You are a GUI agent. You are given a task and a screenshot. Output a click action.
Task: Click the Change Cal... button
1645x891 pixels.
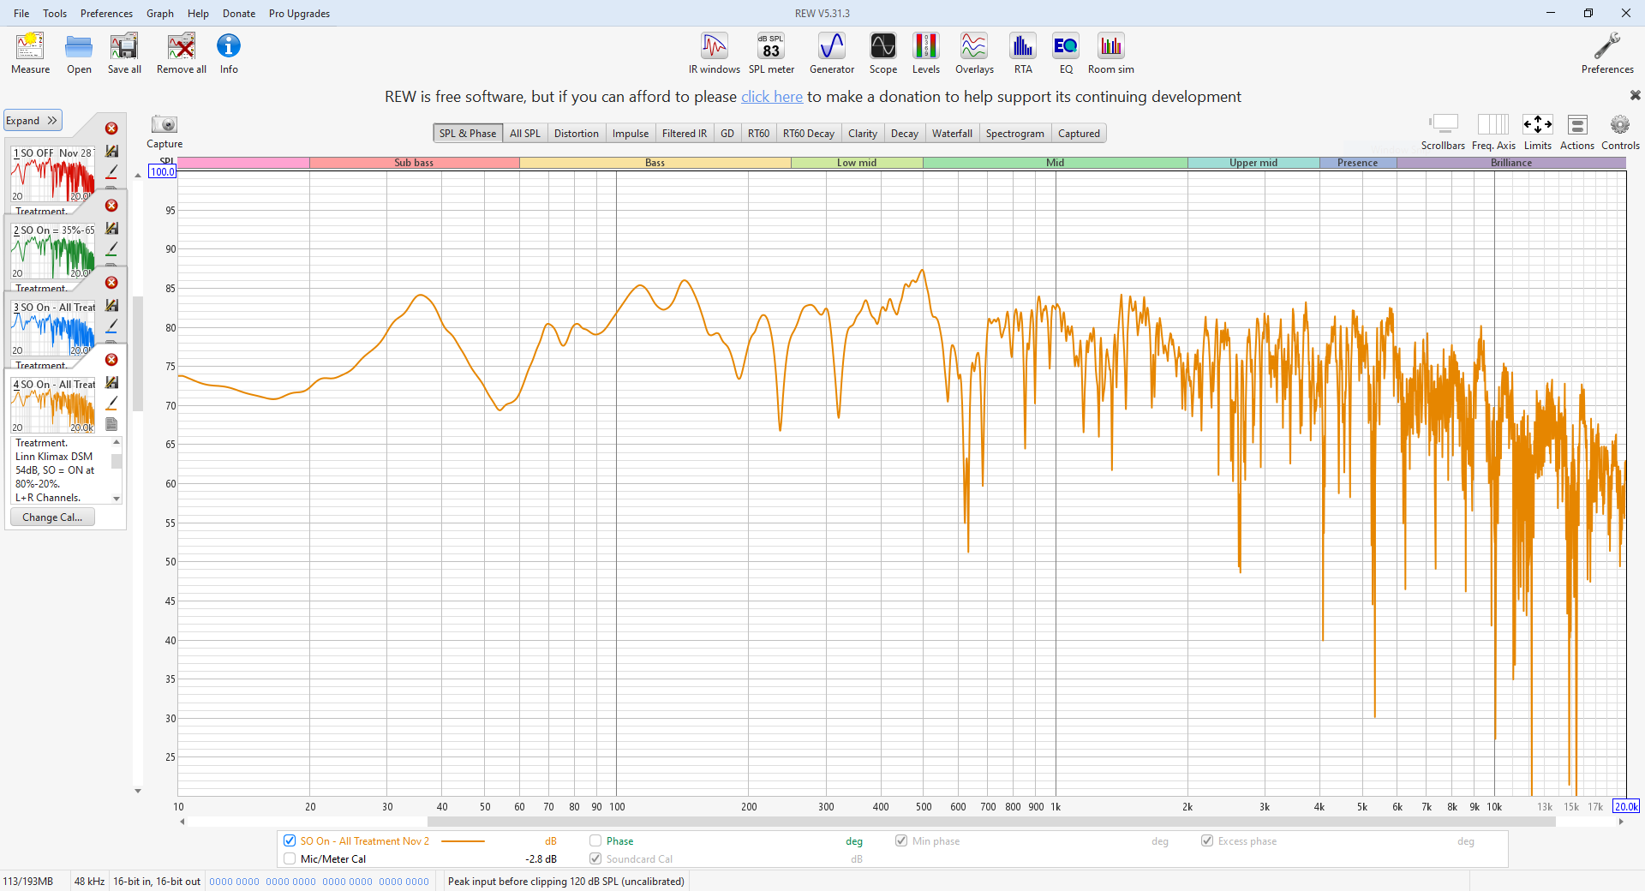coord(52,517)
